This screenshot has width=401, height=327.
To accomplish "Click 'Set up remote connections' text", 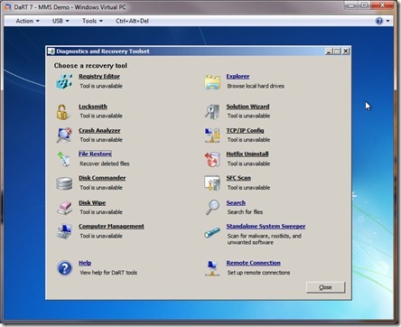I will coord(258,273).
